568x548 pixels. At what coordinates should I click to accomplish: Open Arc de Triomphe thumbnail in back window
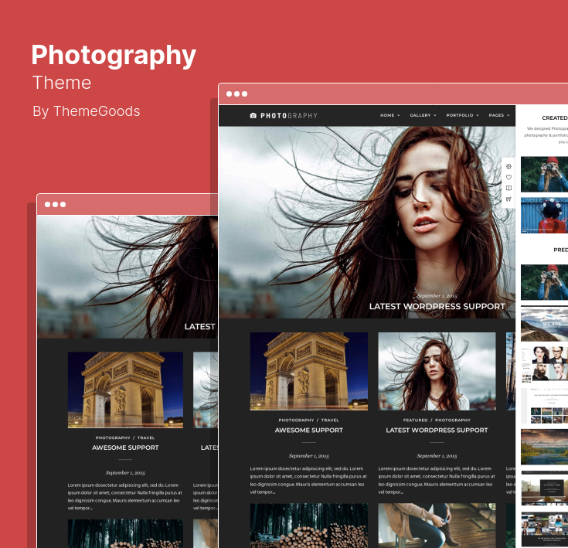click(125, 390)
